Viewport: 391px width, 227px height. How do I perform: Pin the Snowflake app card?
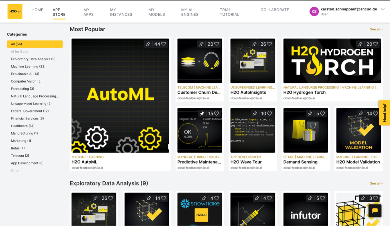[x=204, y=198]
